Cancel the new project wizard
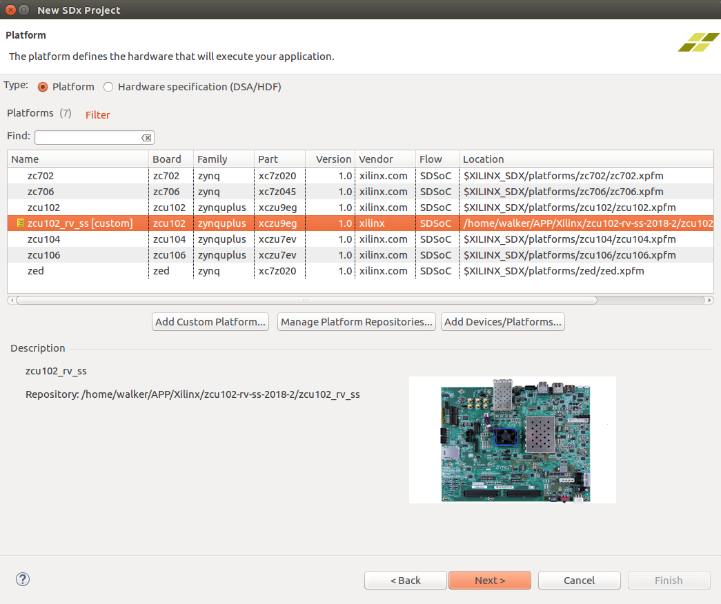 click(x=579, y=580)
